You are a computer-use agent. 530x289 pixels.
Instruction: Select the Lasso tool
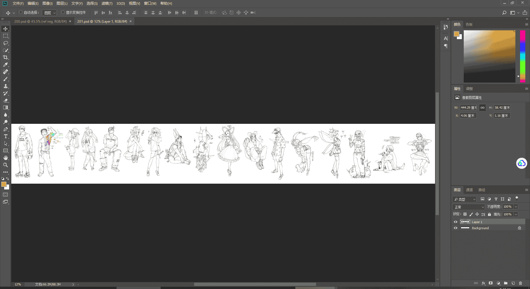(x=6, y=43)
